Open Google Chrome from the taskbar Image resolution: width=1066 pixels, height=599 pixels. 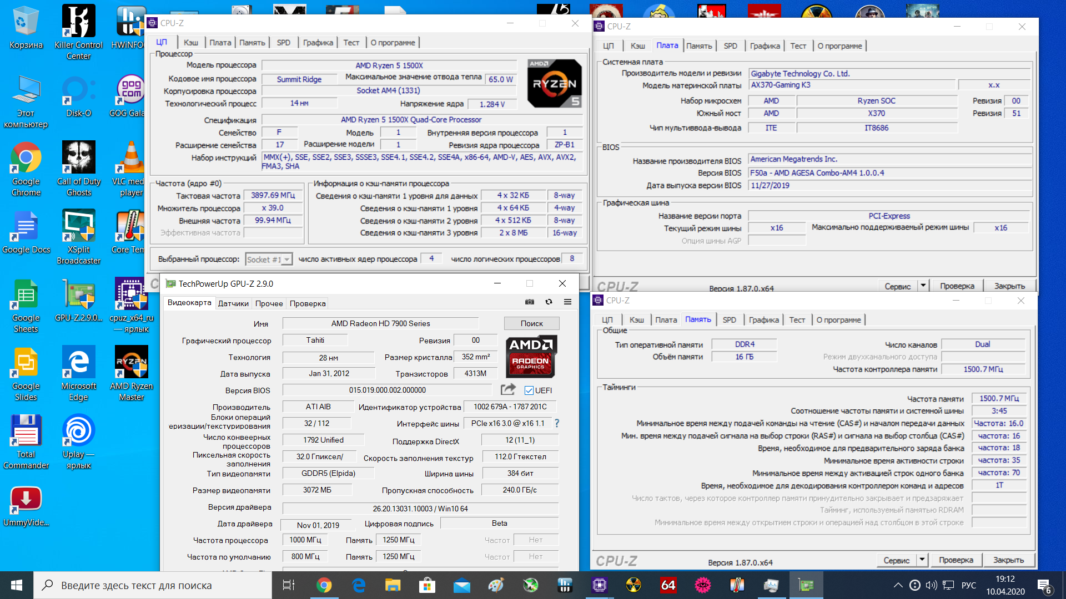point(324,585)
